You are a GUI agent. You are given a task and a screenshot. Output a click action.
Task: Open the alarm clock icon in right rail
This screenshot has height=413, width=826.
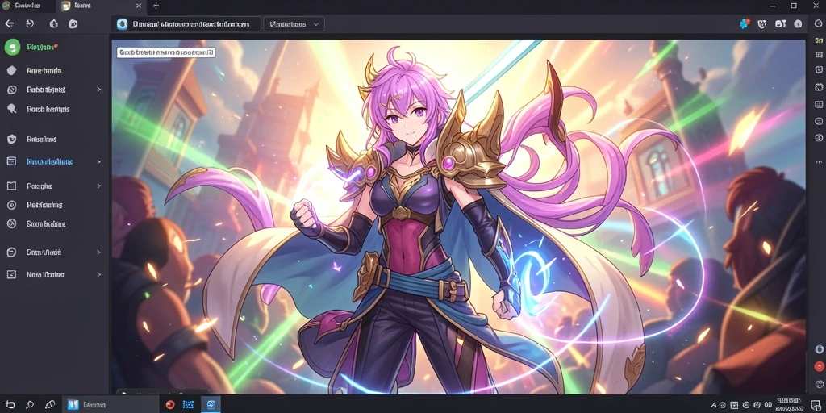[819, 87]
